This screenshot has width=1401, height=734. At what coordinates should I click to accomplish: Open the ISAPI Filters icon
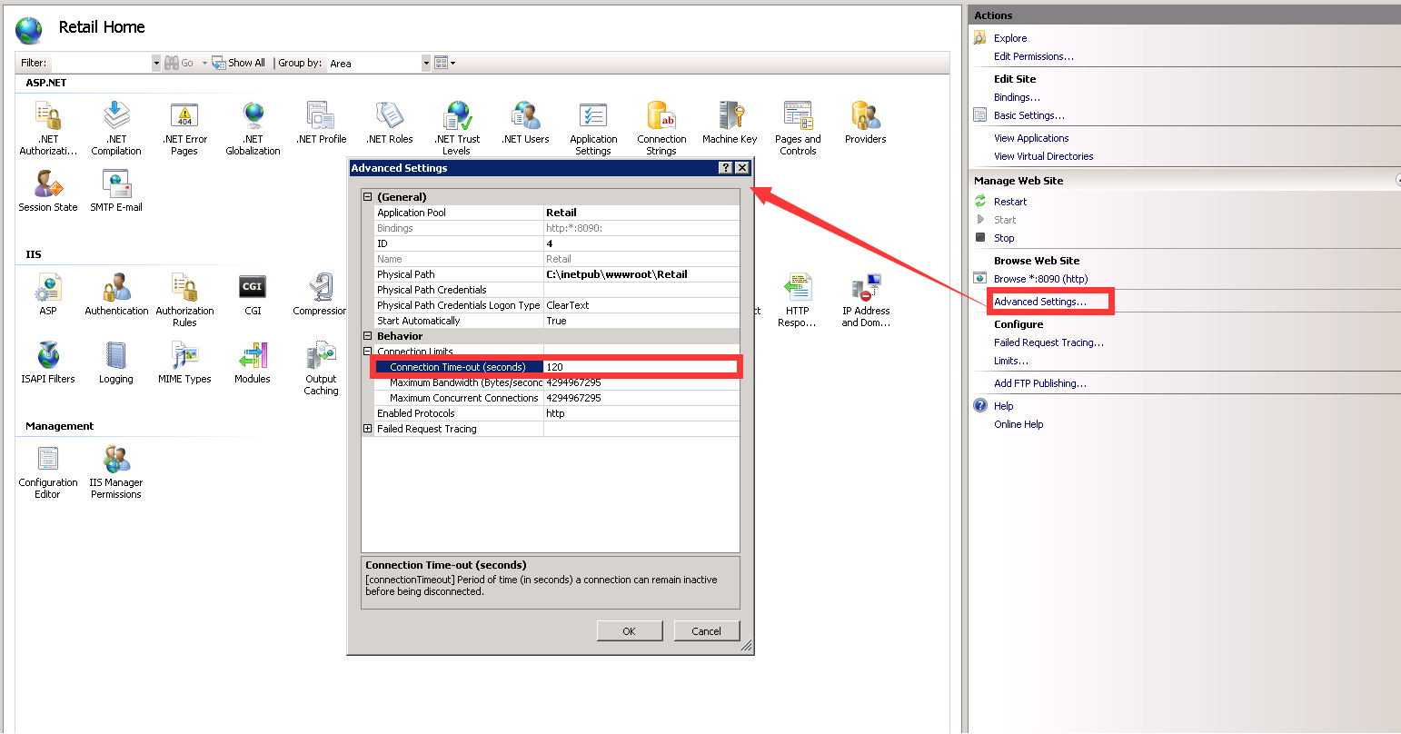click(48, 362)
